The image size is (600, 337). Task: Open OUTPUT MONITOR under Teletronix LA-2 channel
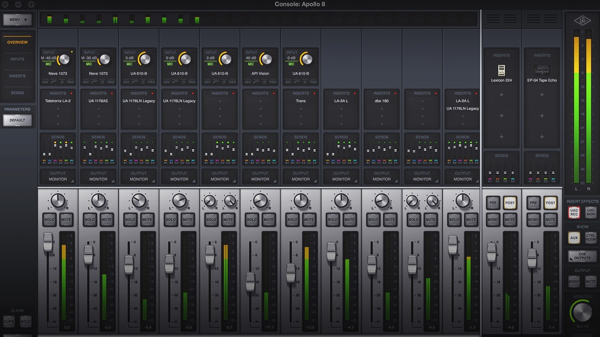58,176
